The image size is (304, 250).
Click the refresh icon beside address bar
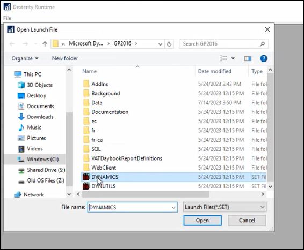[x=169, y=44]
